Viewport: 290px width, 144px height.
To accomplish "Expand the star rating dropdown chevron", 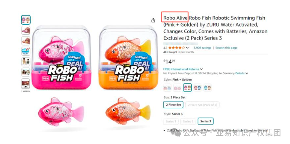I will tap(187, 48).
